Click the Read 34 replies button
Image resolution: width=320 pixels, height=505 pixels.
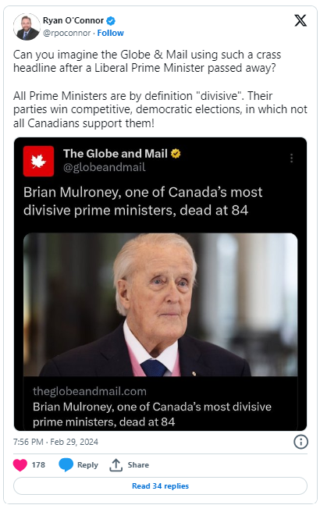point(160,485)
